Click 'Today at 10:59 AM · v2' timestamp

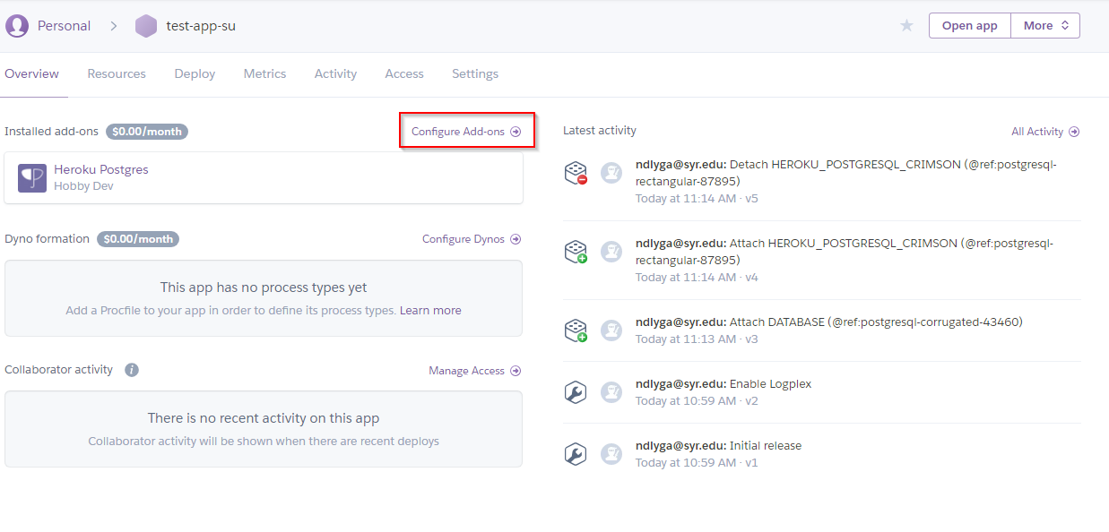(697, 400)
